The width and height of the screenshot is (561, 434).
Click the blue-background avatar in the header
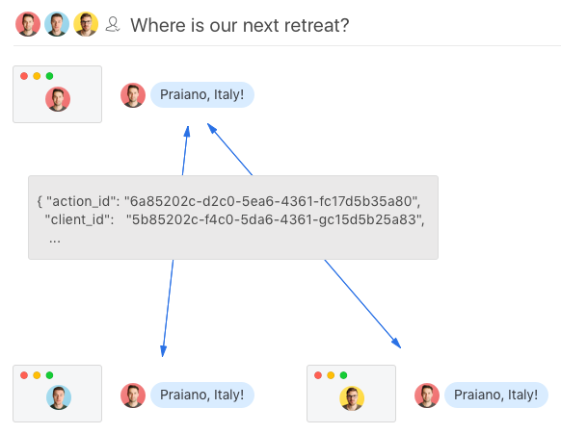point(57,24)
